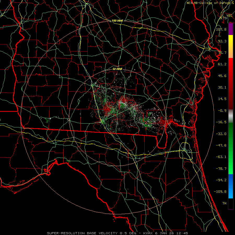This screenshot has width=235, height=235.
Task: Click the 61.2 scale value
Action: 222,64
